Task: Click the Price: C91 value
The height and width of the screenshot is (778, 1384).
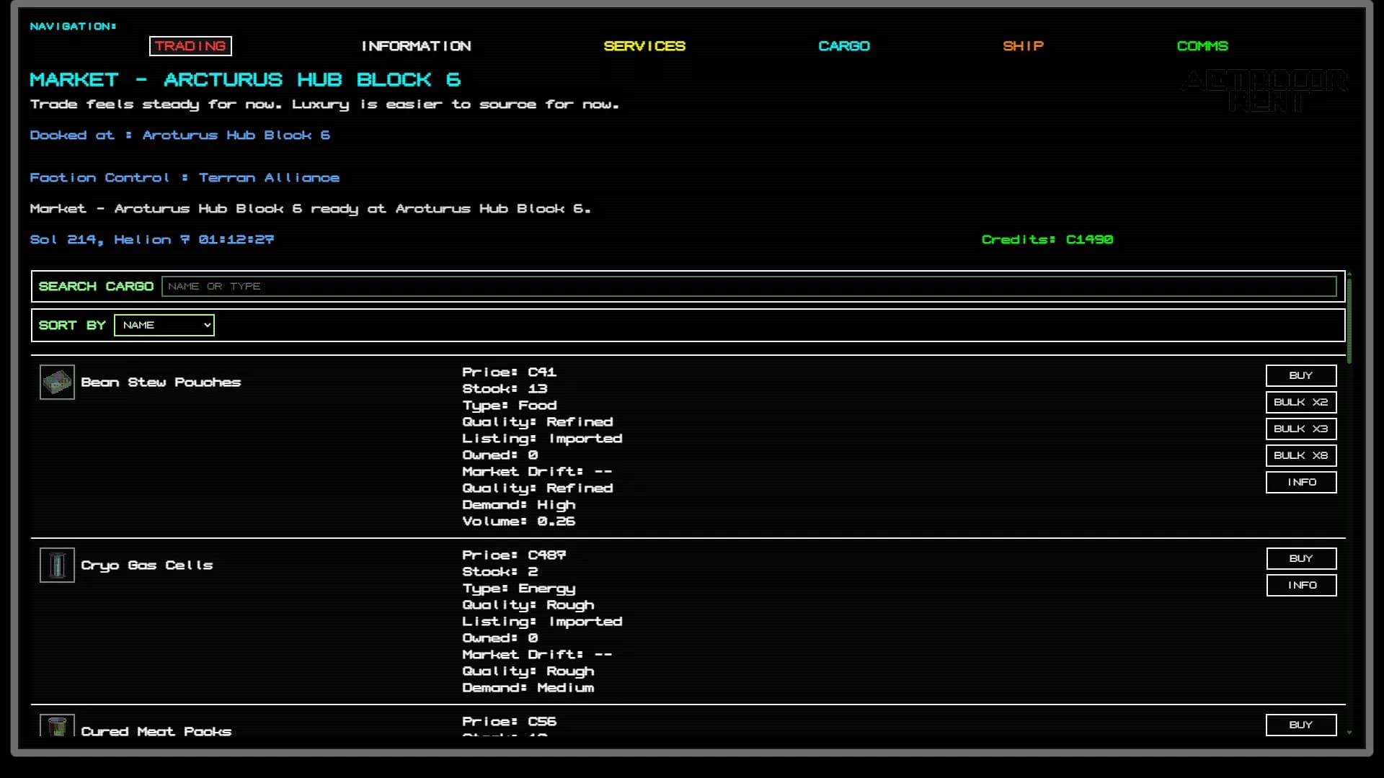Action: 509,372
